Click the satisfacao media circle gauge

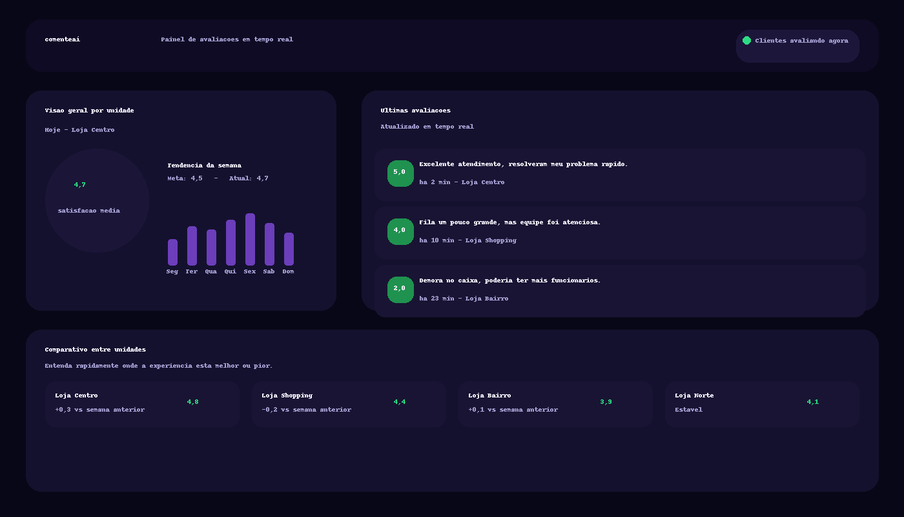click(97, 200)
